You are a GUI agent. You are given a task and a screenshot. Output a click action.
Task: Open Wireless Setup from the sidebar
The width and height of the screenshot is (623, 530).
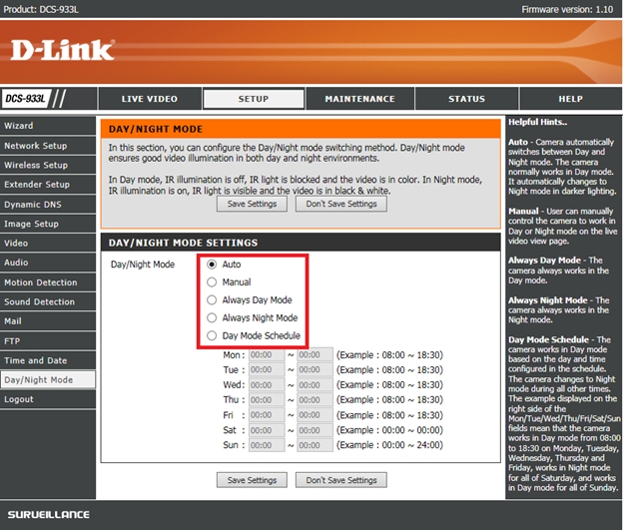tap(36, 165)
